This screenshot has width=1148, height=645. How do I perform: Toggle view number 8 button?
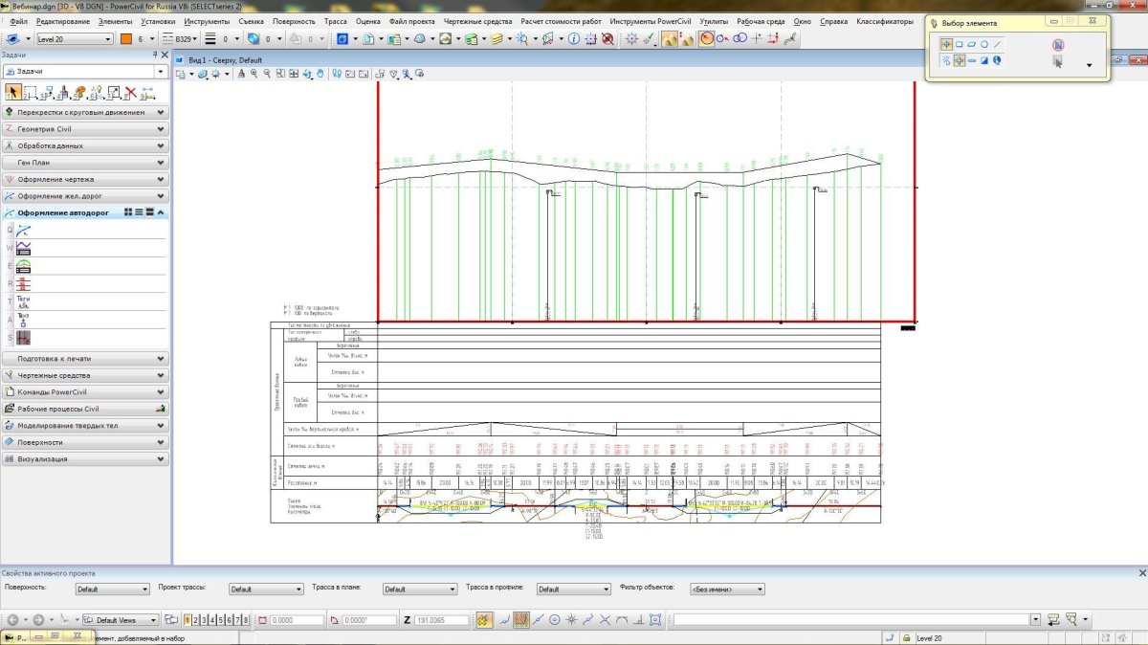click(246, 620)
